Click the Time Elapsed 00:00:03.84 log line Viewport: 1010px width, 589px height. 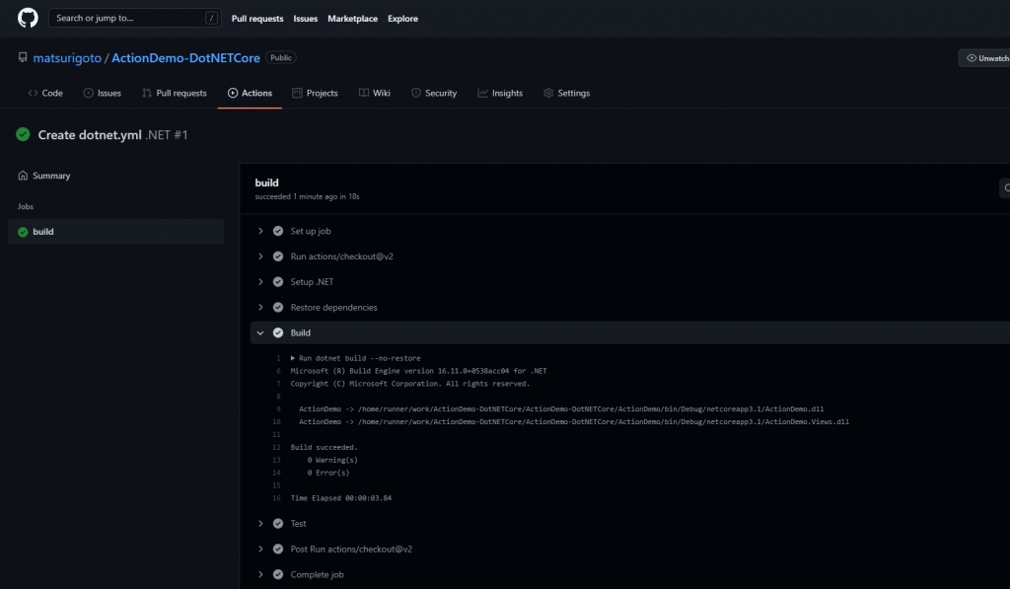pyautogui.click(x=340, y=498)
